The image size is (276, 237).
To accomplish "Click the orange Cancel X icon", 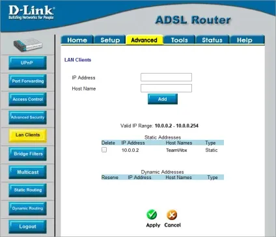I will (172, 215).
